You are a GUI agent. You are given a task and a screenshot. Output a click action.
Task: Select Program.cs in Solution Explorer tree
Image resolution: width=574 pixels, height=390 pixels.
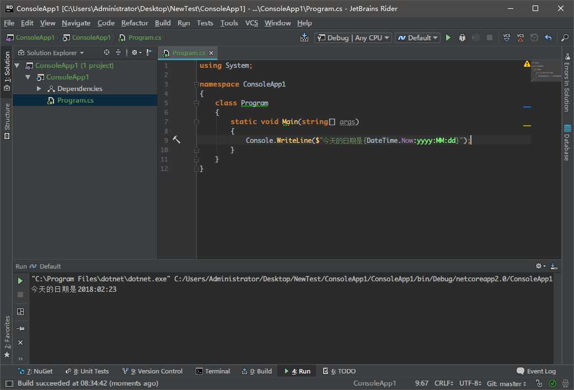(85, 100)
